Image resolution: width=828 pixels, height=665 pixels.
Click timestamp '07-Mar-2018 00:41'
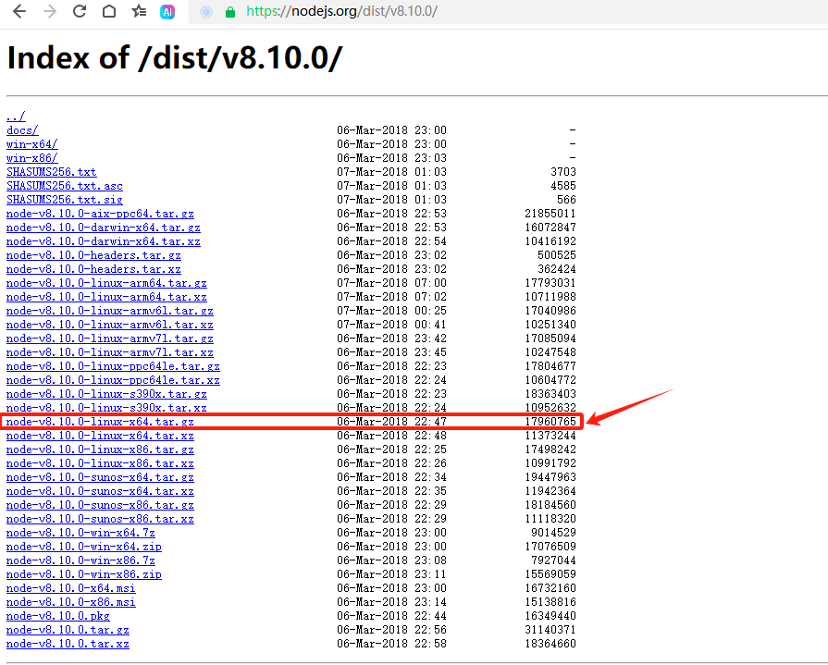[392, 325]
